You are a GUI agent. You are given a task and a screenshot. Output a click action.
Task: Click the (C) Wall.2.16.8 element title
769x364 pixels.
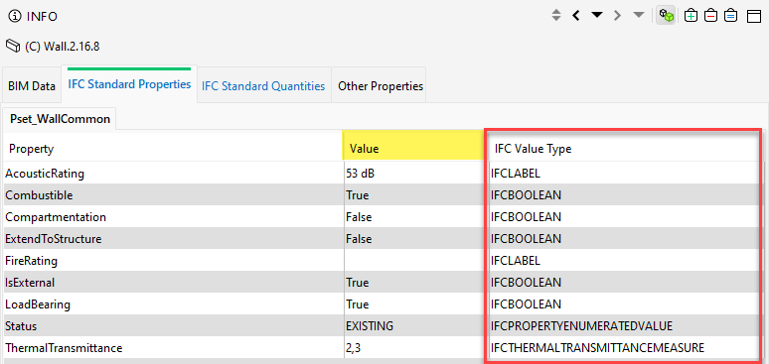[x=63, y=47]
